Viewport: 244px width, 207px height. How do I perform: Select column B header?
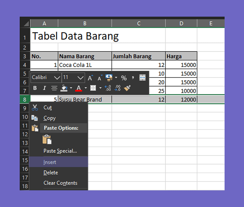coord(85,23)
